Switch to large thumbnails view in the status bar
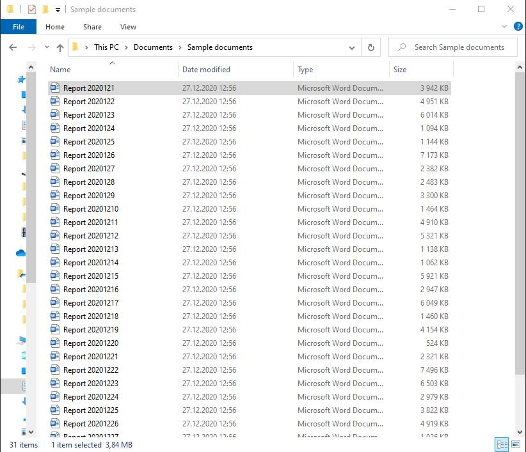 pos(516,444)
